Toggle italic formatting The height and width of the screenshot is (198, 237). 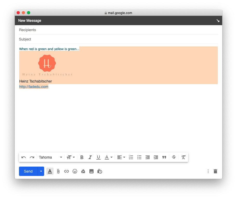[90, 158]
